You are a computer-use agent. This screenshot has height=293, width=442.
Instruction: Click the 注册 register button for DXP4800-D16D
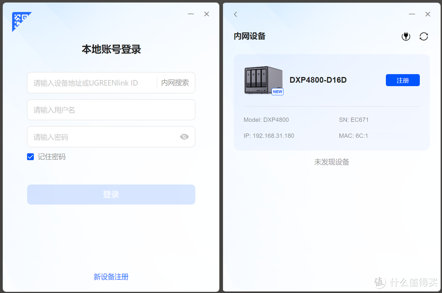402,80
